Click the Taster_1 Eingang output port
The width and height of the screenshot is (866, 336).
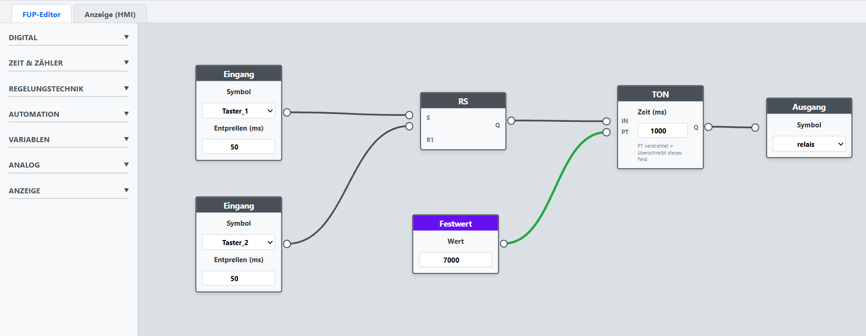(x=287, y=112)
